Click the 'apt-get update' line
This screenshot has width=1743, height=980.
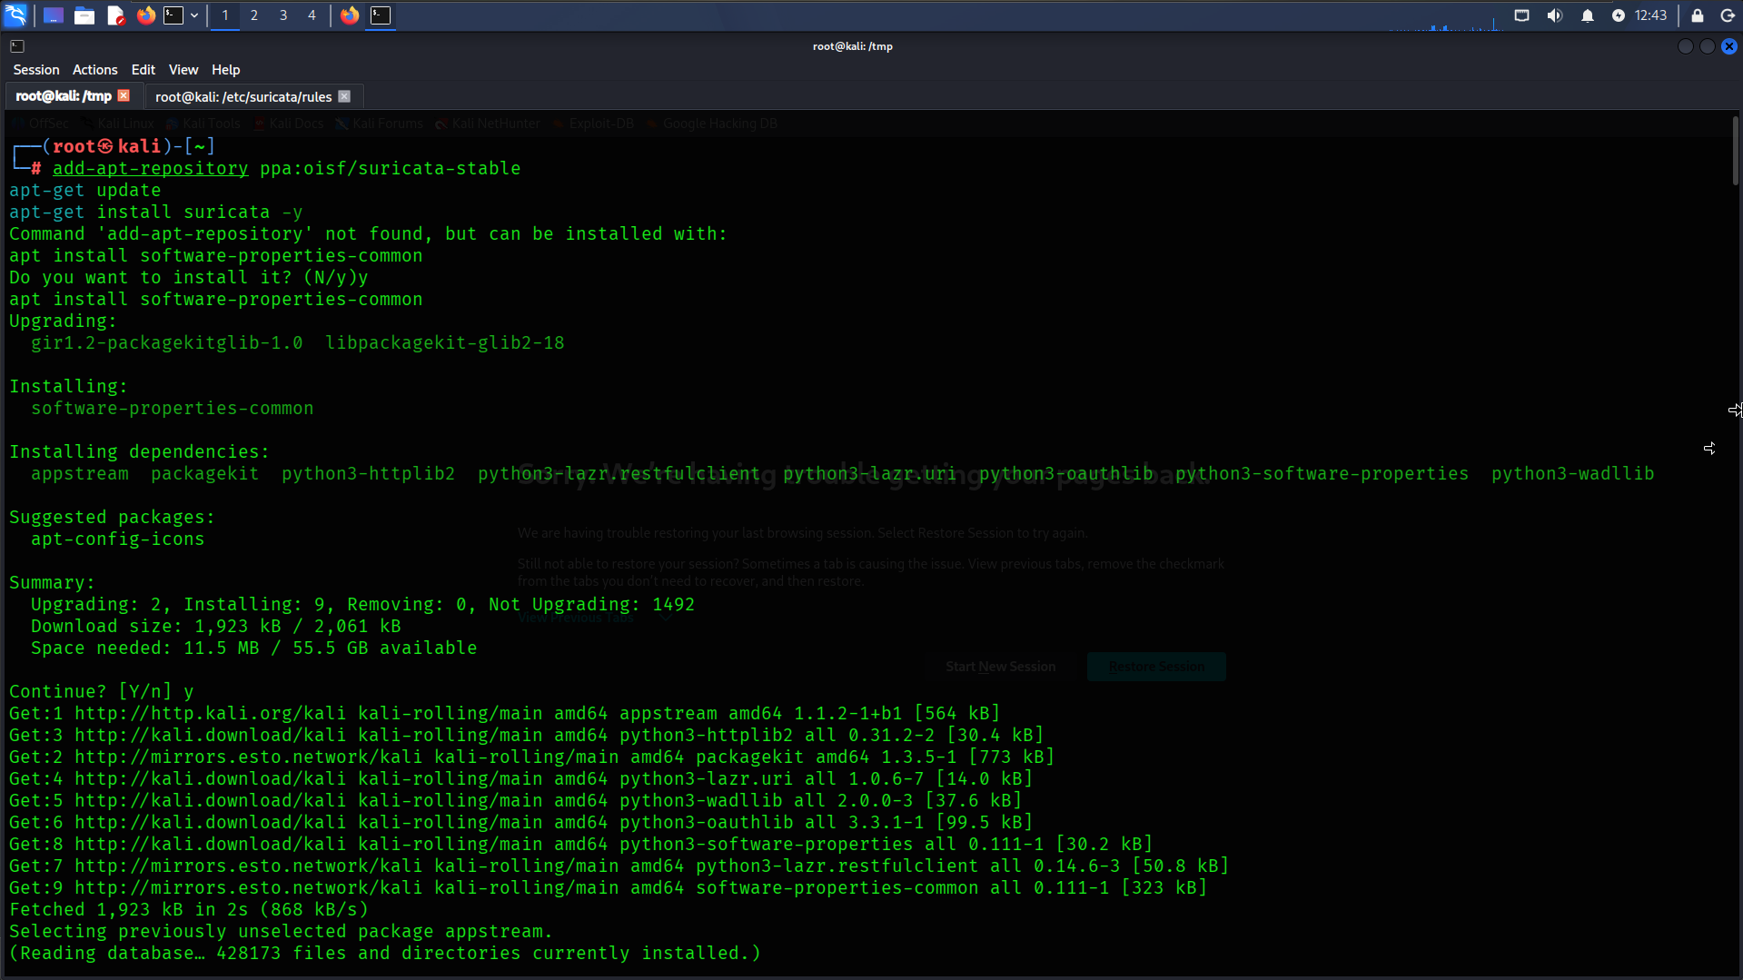point(85,191)
